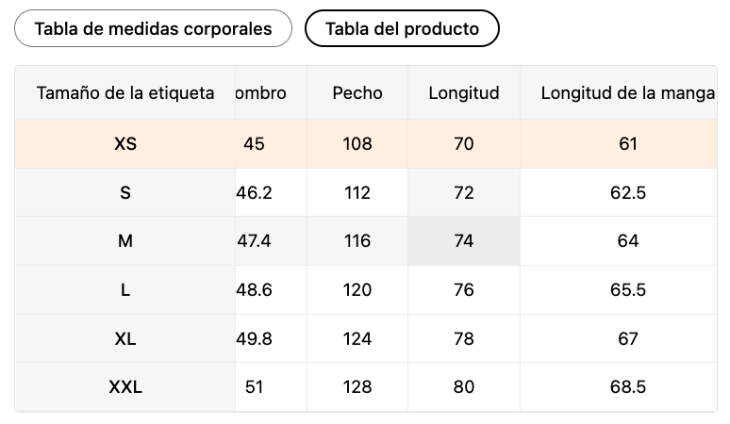The width and height of the screenshot is (730, 424).
Task: Select the S size row label
Action: (125, 193)
